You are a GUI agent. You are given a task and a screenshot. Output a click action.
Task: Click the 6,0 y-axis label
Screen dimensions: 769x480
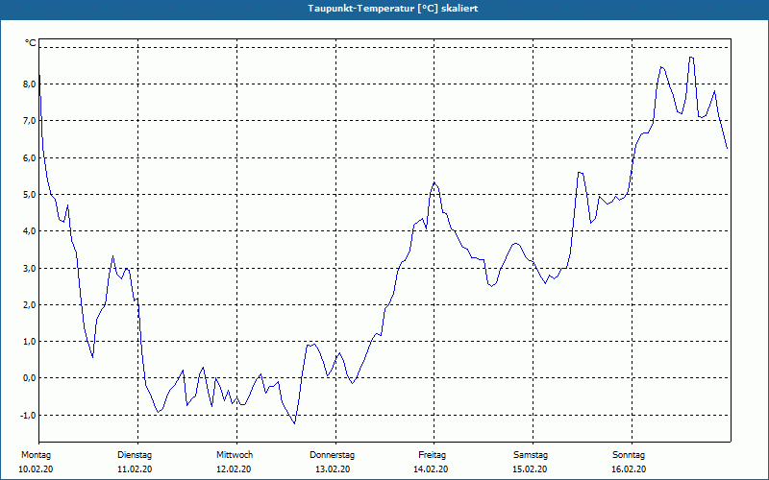[30, 157]
